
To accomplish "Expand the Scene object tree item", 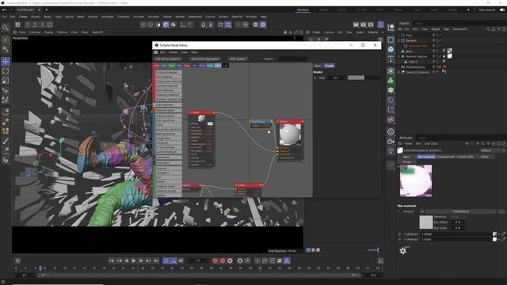I will tap(399, 72).
